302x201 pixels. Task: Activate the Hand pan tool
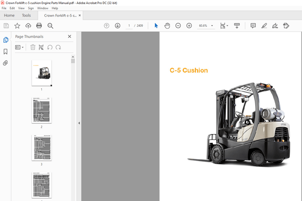tap(167, 26)
